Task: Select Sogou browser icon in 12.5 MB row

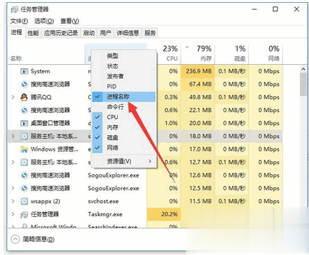Action: coord(24,188)
